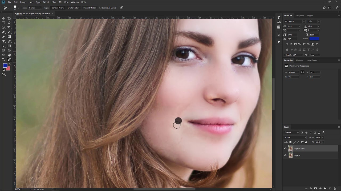
Task: Click the blue Character color swatch
Action: [x=314, y=39]
